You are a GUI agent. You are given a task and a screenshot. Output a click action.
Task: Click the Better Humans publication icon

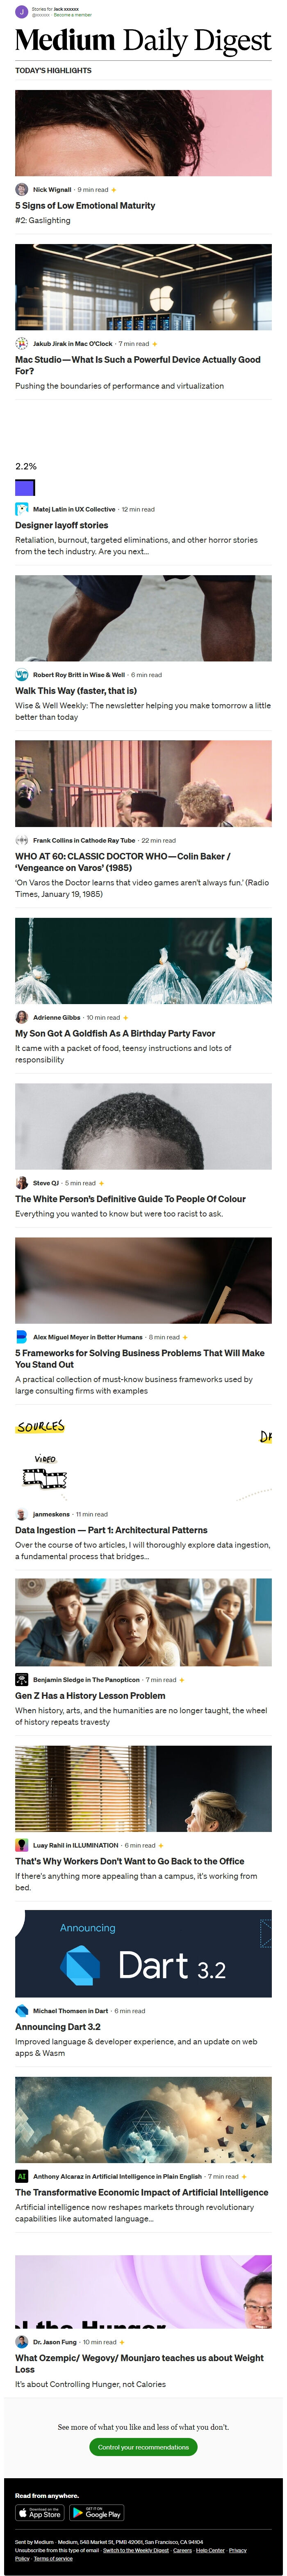(x=21, y=1337)
